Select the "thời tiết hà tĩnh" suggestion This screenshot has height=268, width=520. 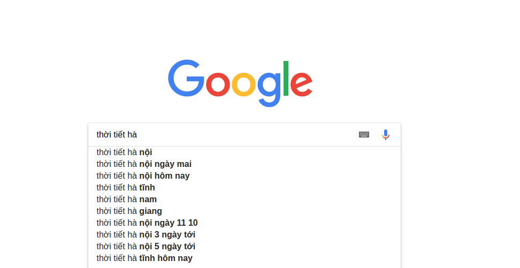[126, 188]
